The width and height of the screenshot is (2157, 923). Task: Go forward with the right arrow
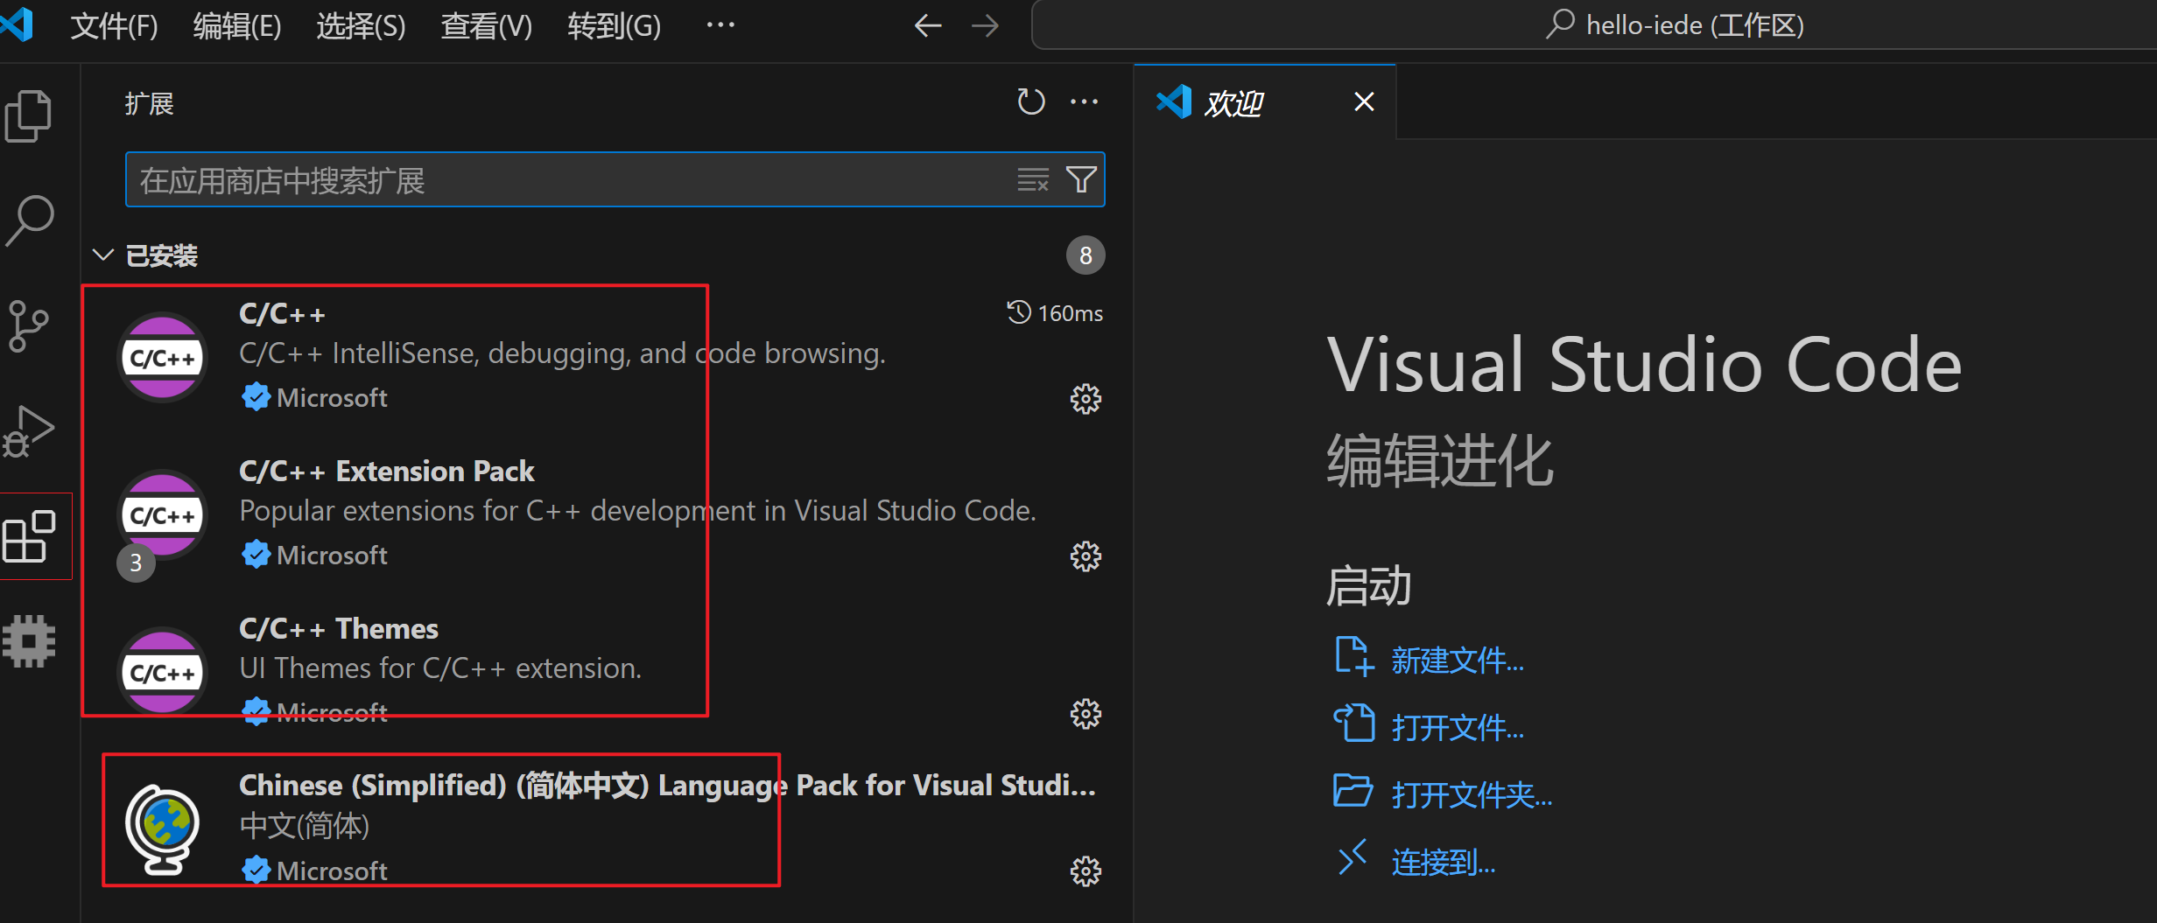985,25
